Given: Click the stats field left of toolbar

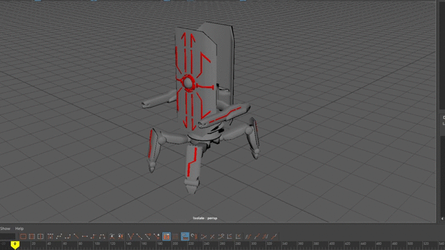Looking at the screenshot, I should (x=8, y=236).
